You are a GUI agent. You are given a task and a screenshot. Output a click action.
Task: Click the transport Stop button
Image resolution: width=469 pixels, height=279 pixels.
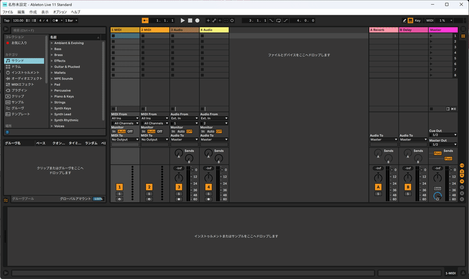190,21
